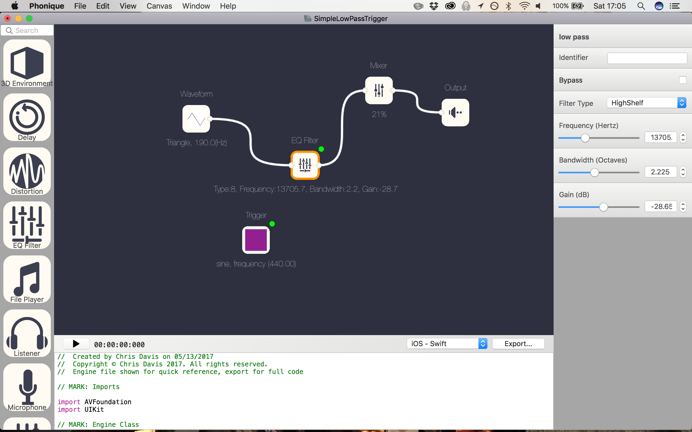Viewport: 692px width, 432px height.
Task: Open the iOS - Swift export target dropdown
Action: pos(447,344)
